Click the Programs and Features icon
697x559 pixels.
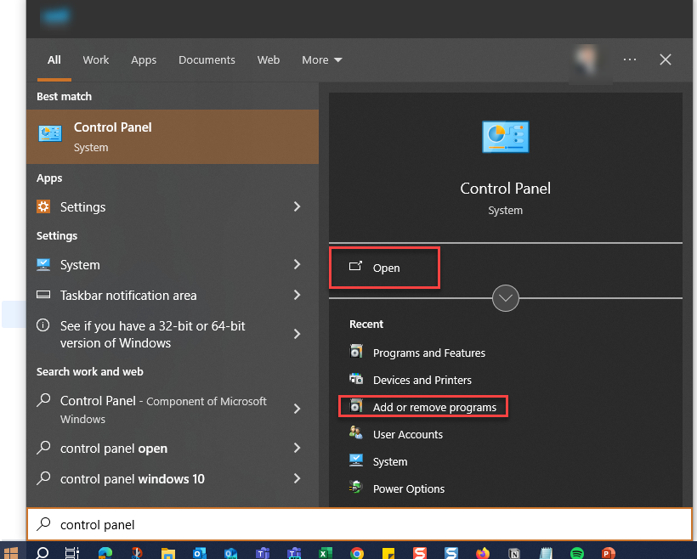pyautogui.click(x=356, y=352)
